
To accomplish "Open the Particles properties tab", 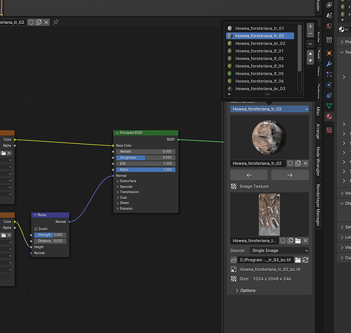I will 329,74.
